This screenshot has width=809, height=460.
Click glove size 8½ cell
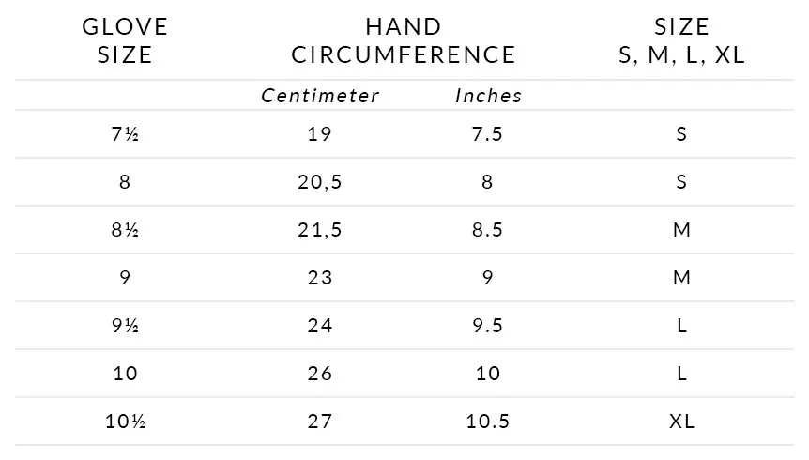pos(125,230)
